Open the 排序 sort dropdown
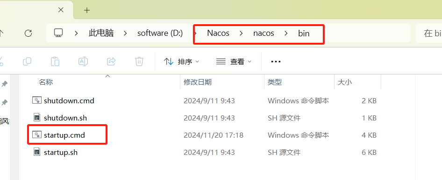 pyautogui.click(x=181, y=61)
